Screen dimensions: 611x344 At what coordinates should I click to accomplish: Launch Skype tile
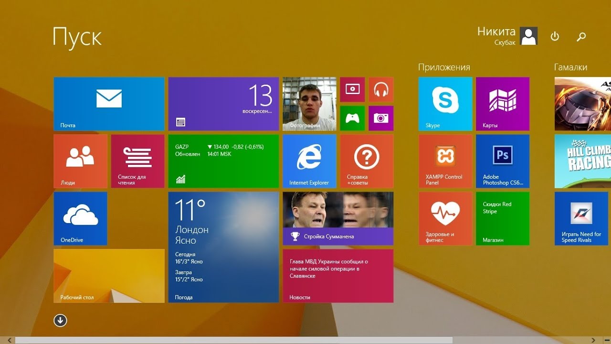(x=445, y=104)
